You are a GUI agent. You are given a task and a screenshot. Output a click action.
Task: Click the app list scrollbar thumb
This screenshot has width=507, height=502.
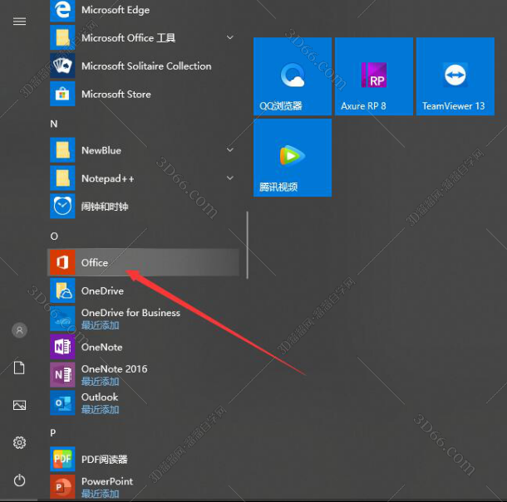point(248,245)
